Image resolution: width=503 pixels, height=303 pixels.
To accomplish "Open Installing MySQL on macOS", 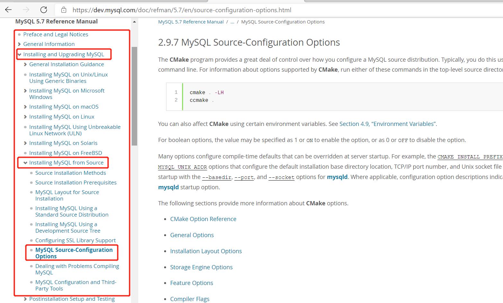I will click(x=64, y=107).
